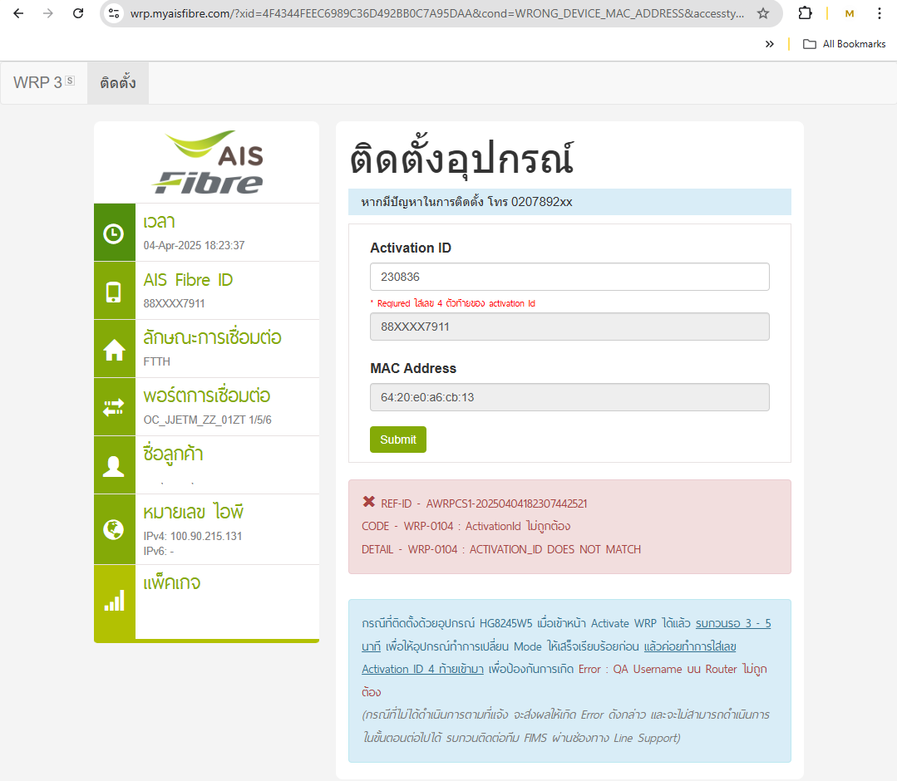Click the Activation ID label
897x781 pixels.
(411, 248)
